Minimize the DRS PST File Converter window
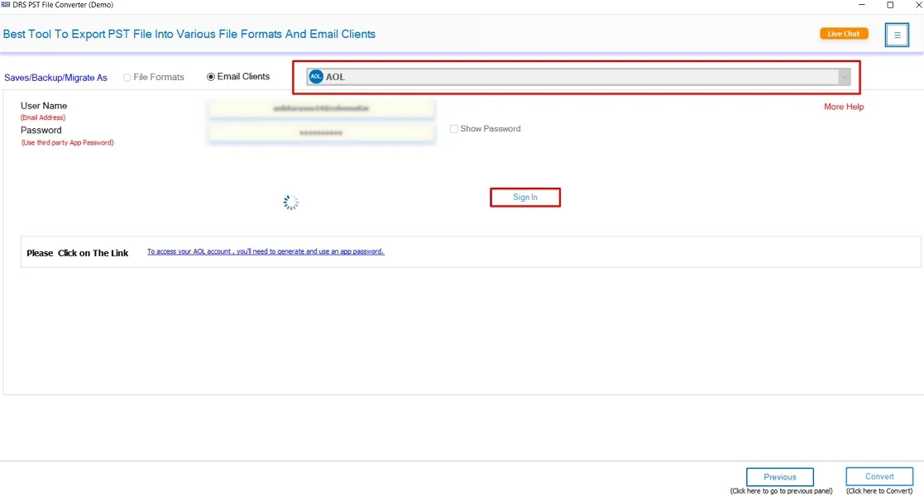The height and width of the screenshot is (496, 924). (x=861, y=5)
